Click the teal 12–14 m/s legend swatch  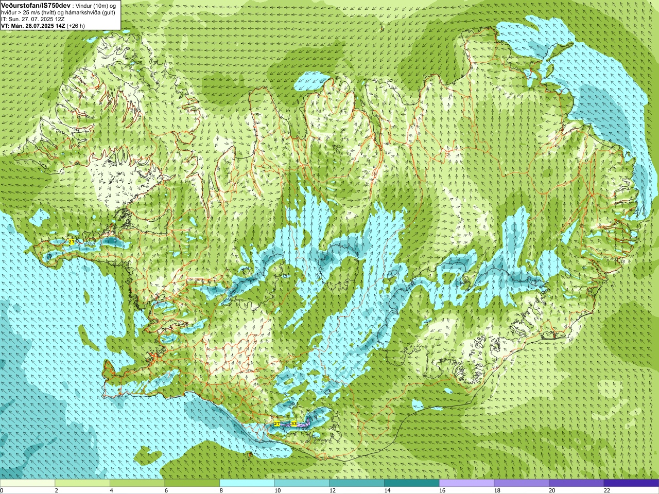tap(357, 483)
